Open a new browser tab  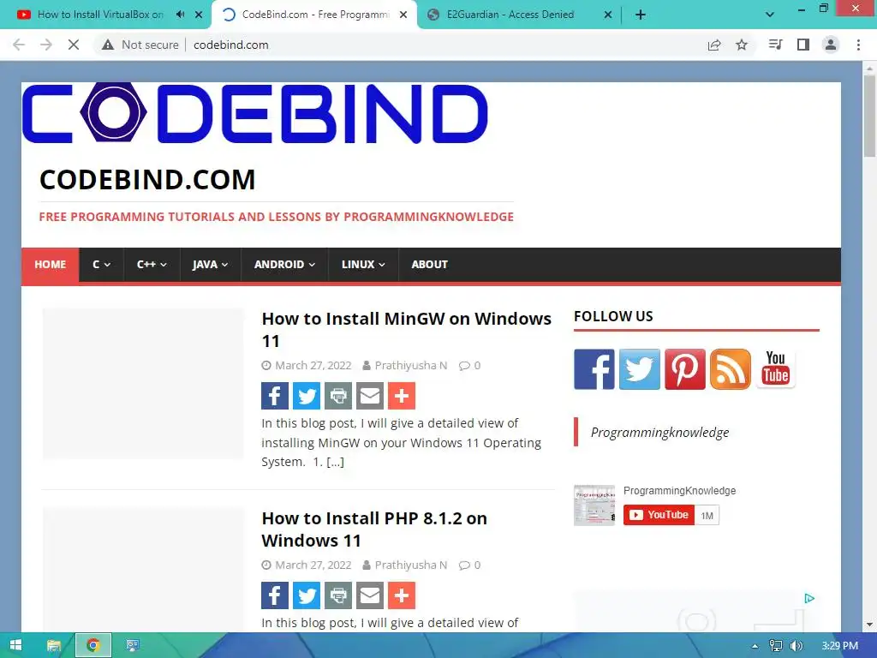pyautogui.click(x=641, y=15)
